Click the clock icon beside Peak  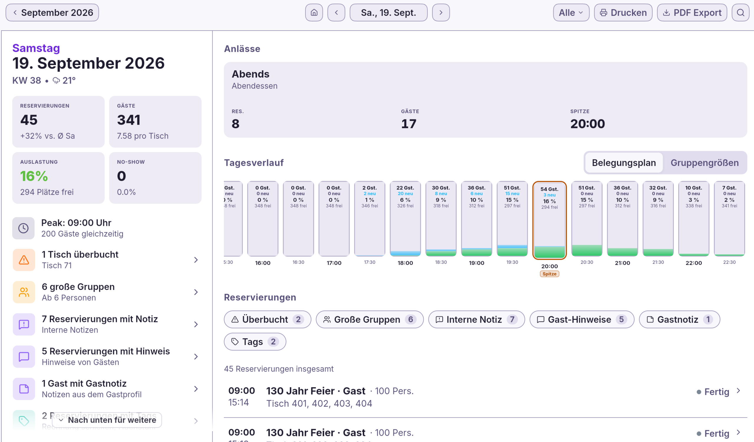(23, 228)
